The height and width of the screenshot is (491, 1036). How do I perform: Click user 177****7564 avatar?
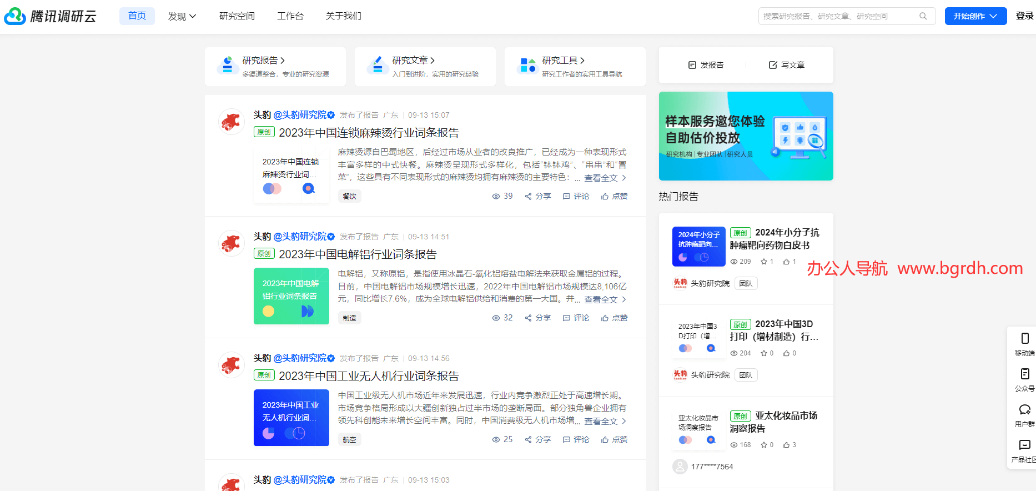680,467
